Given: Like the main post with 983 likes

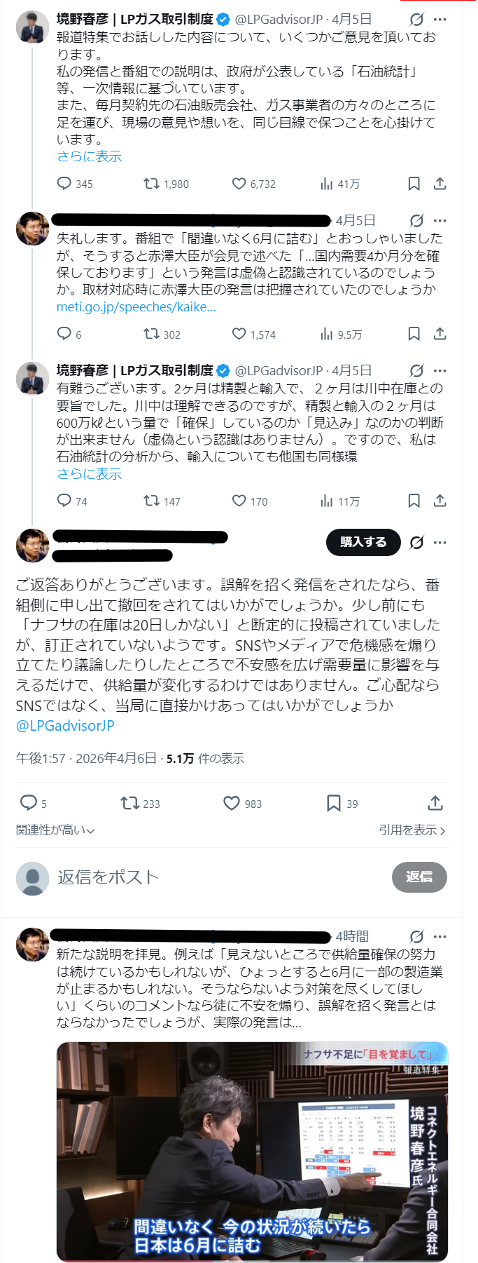Looking at the screenshot, I should [x=232, y=803].
